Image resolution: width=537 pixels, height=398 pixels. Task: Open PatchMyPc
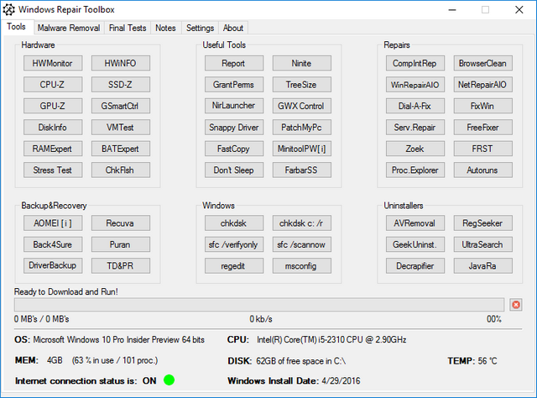302,127
